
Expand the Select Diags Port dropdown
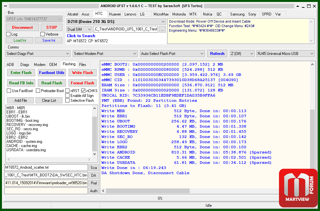[38, 54]
